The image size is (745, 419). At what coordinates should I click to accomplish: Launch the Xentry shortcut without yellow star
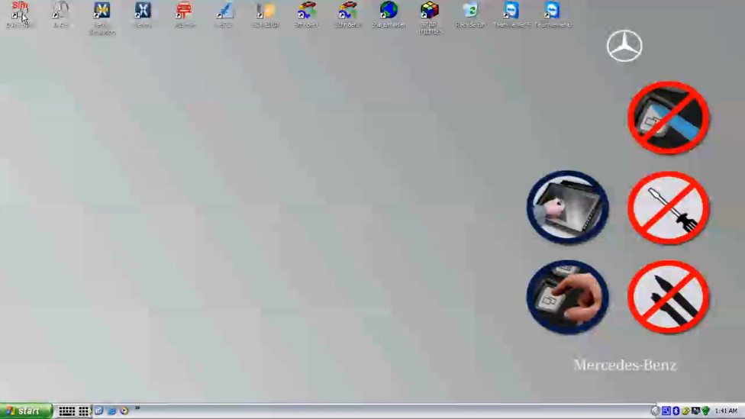(x=143, y=15)
